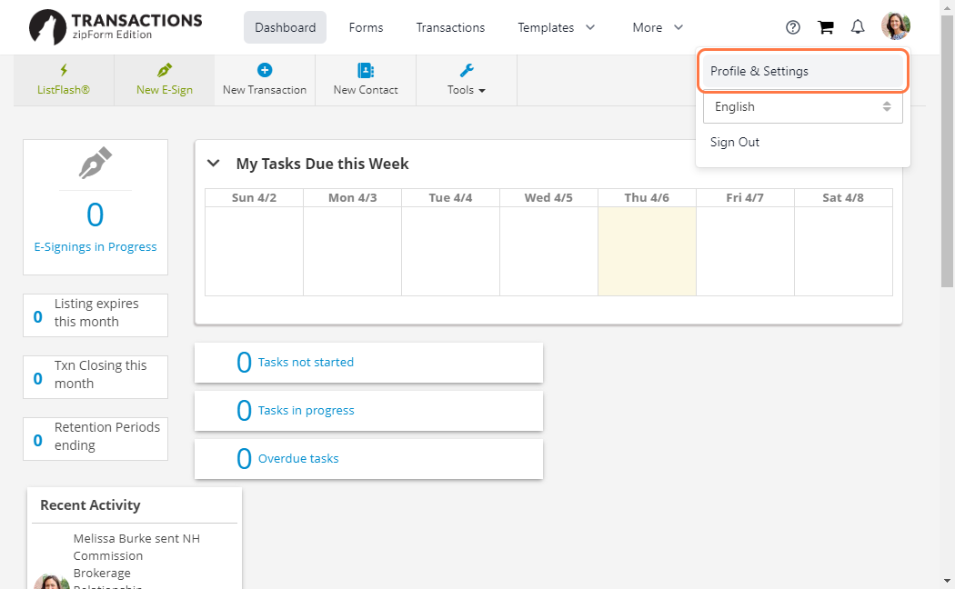Click the fountain pen nib icon
Viewport: 955px width, 589px height.
point(95,163)
